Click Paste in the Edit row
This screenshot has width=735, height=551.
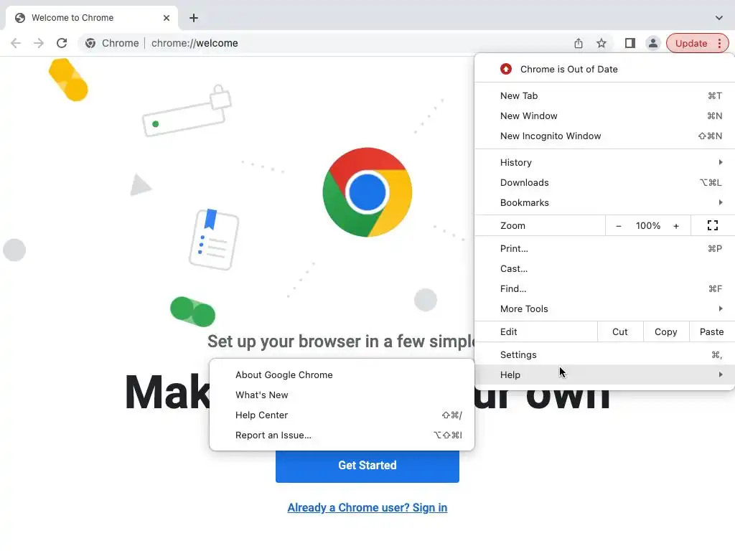click(x=711, y=331)
